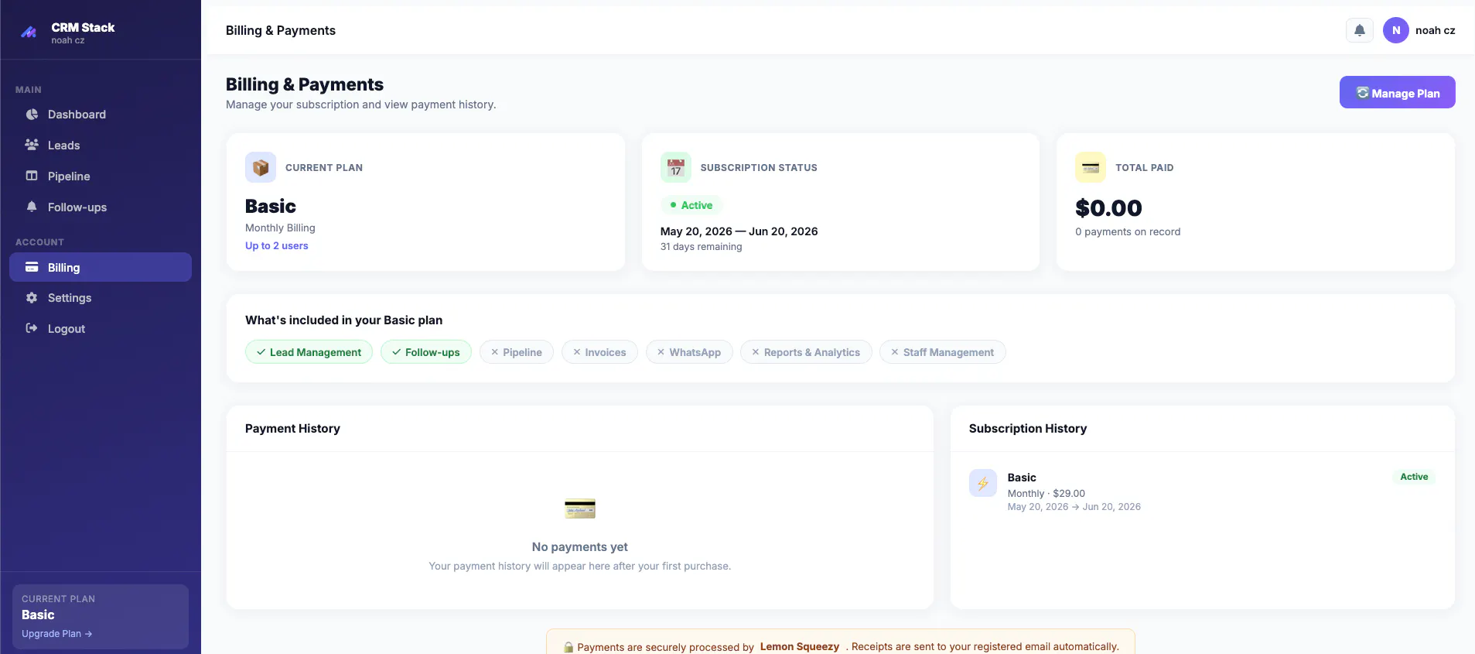The width and height of the screenshot is (1475, 654).
Task: Click the lightning bolt icon beside Basic subscription
Action: (983, 483)
